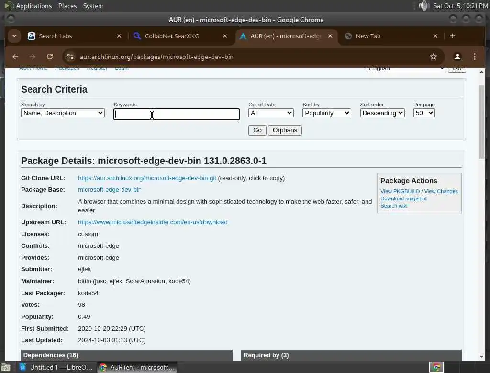The width and height of the screenshot is (490, 373).
Task: Open site information icon in address bar
Action: [x=70, y=57]
